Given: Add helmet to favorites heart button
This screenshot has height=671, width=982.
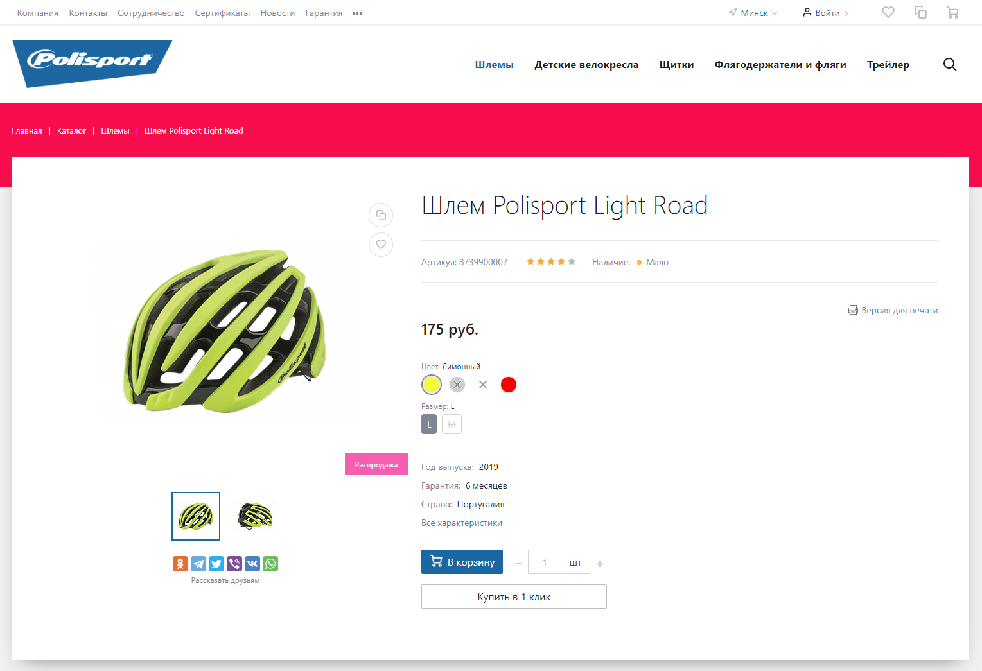Looking at the screenshot, I should 381,245.
